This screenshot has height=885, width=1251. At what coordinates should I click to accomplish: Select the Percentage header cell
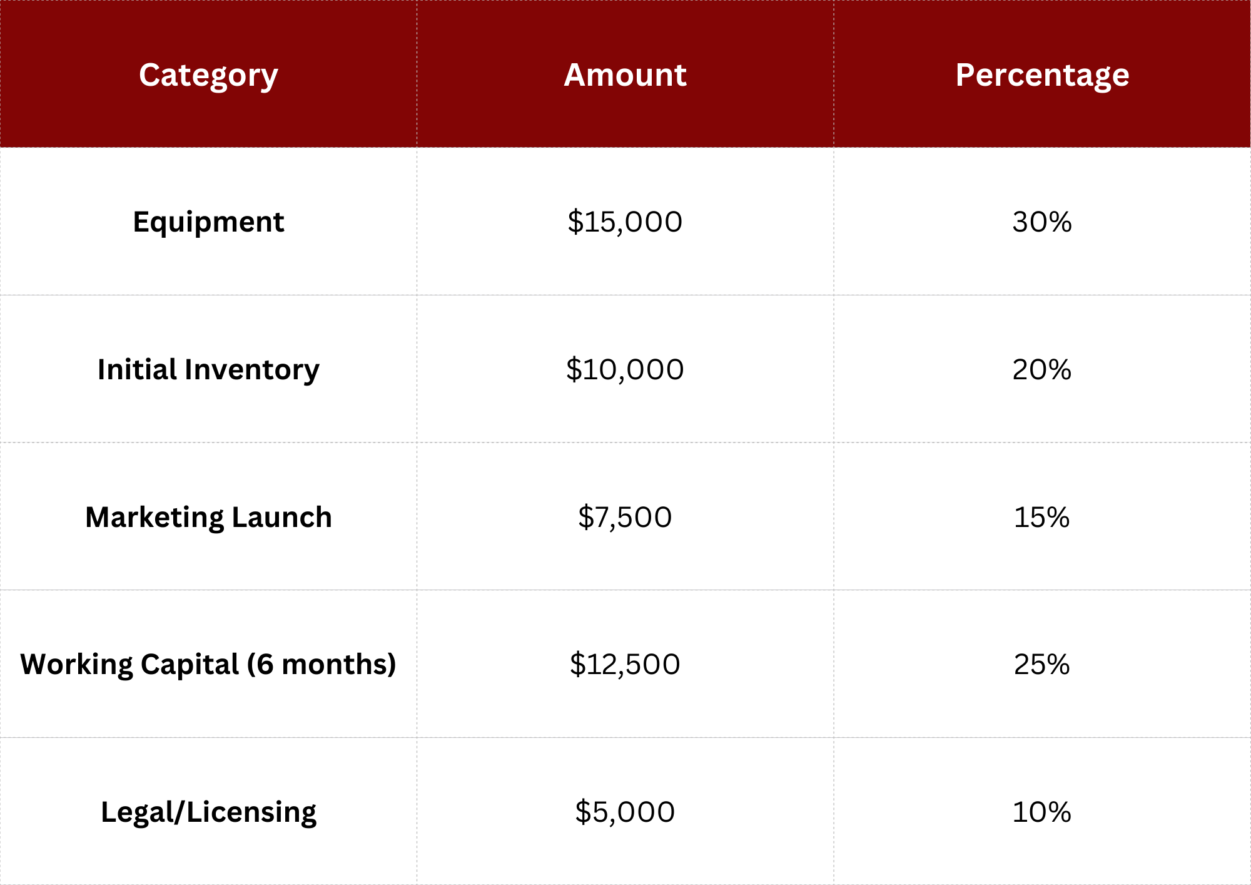click(x=1042, y=74)
